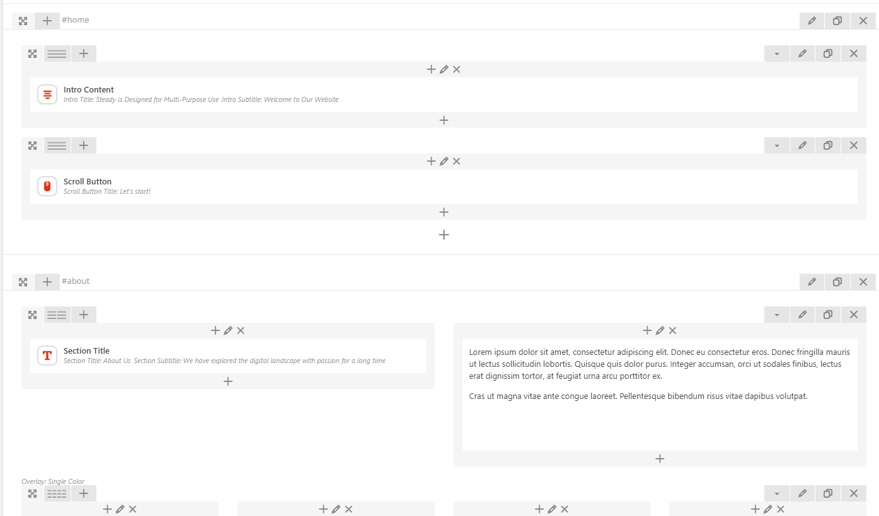Toggle the Intro Content row with its dropdown arrow
Viewport: 879px width, 516px height.
(x=777, y=54)
